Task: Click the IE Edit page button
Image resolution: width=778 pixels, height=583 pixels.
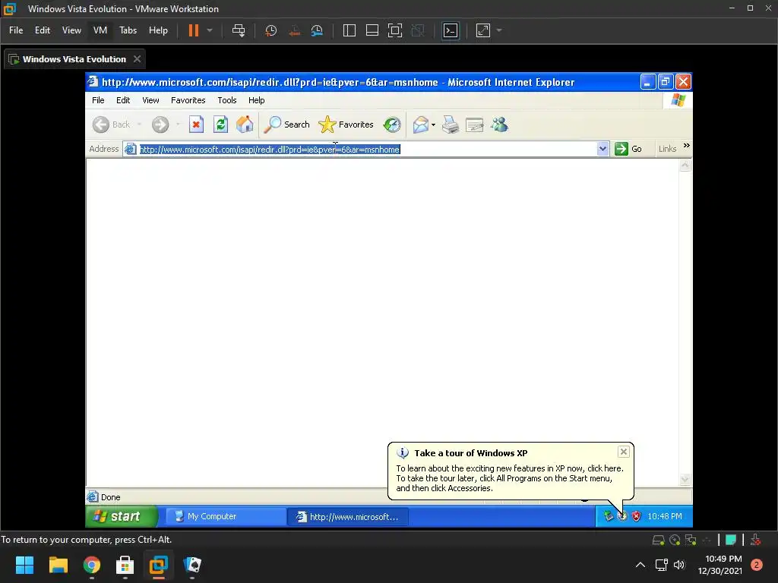Action: (474, 124)
